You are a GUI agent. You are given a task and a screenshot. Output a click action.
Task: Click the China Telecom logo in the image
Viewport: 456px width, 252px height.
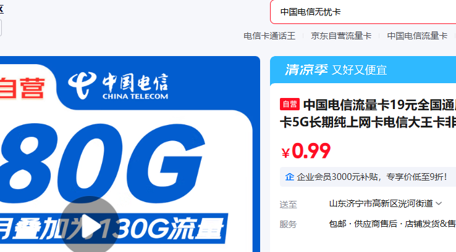point(118,86)
